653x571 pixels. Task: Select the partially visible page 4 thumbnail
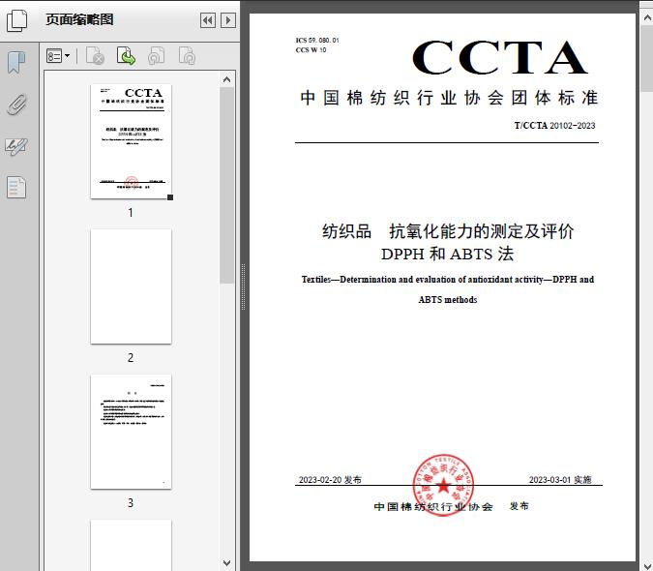(132, 545)
